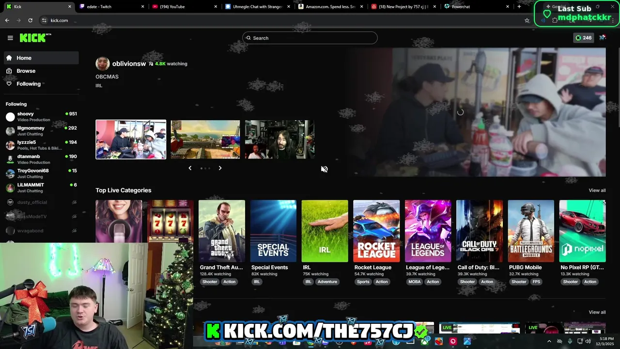Open followed channel dtanmanb
The height and width of the screenshot is (349, 620).
coord(41,159)
